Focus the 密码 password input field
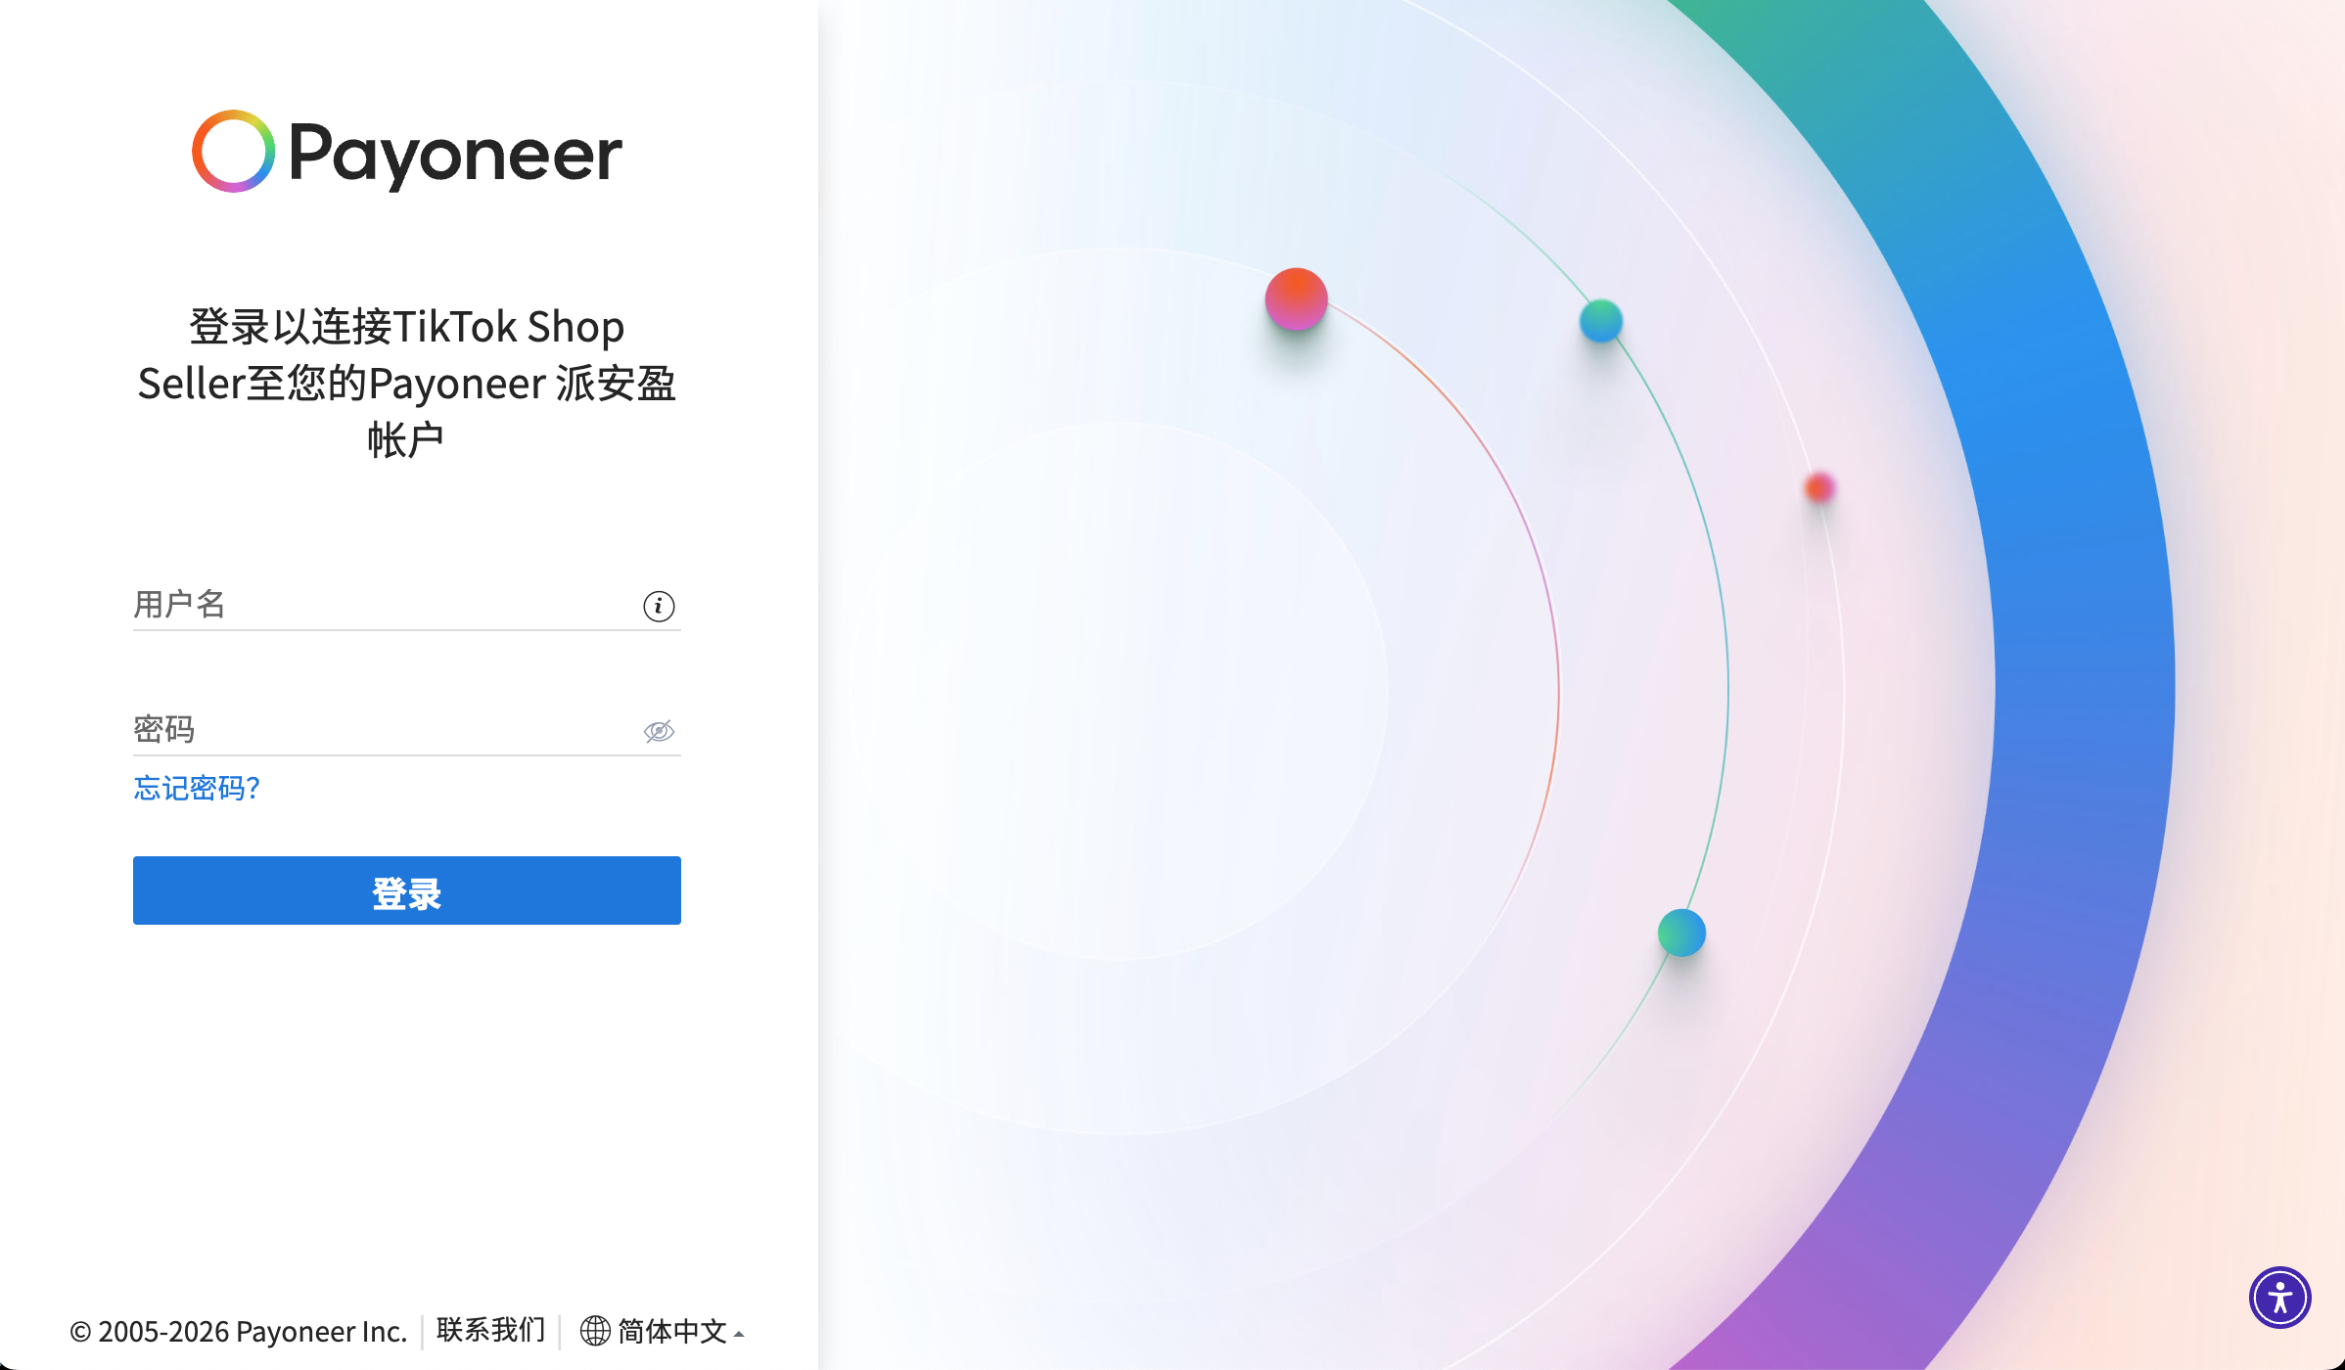This screenshot has height=1370, width=2345. tap(382, 730)
